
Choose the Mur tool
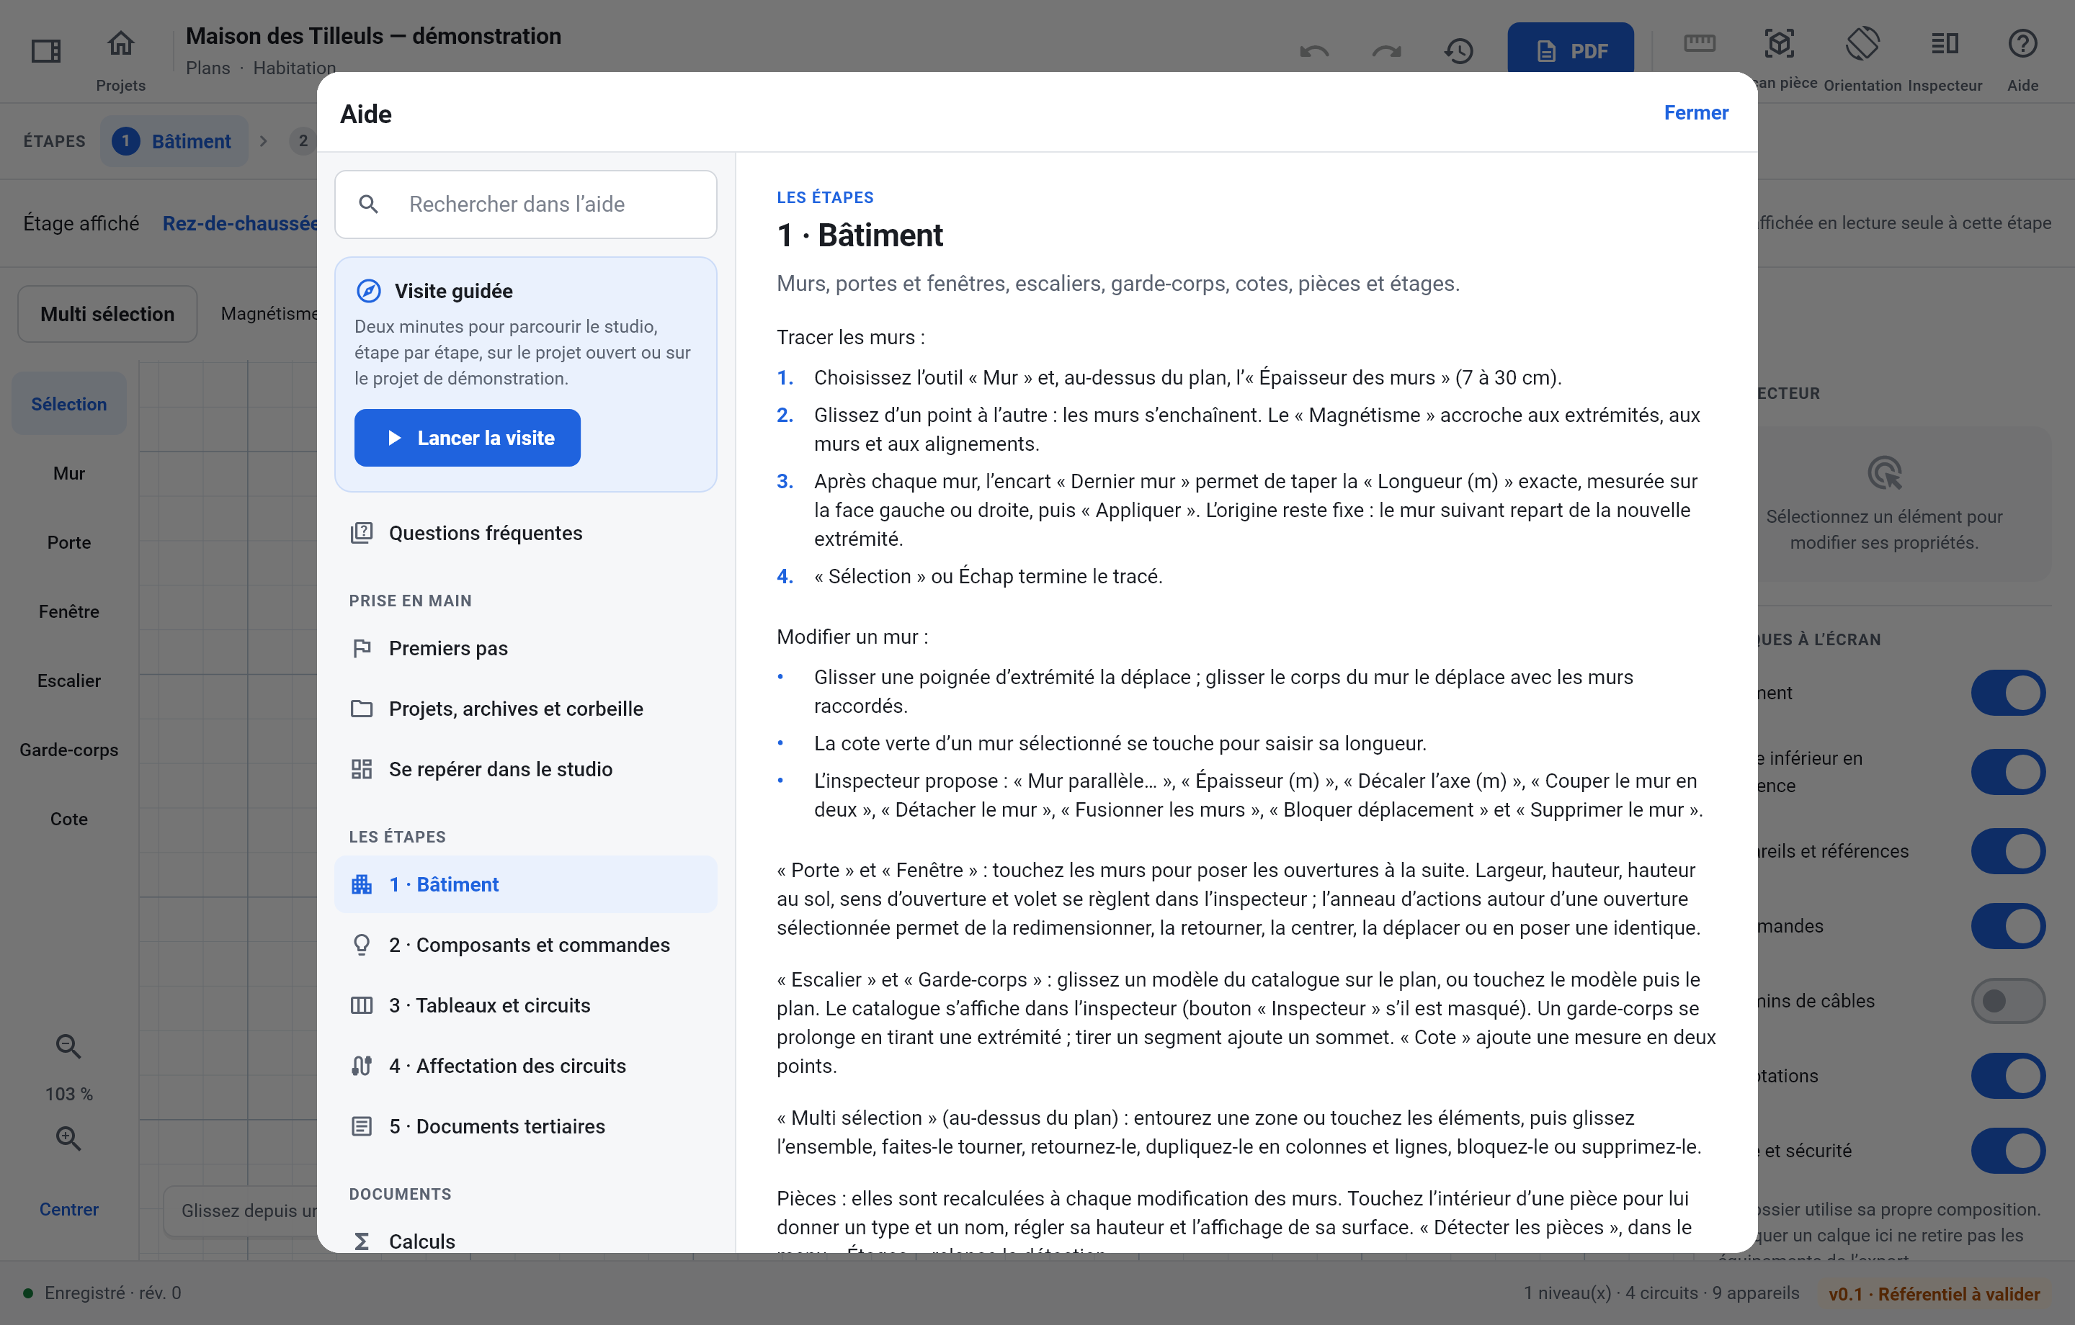pyautogui.click(x=69, y=473)
